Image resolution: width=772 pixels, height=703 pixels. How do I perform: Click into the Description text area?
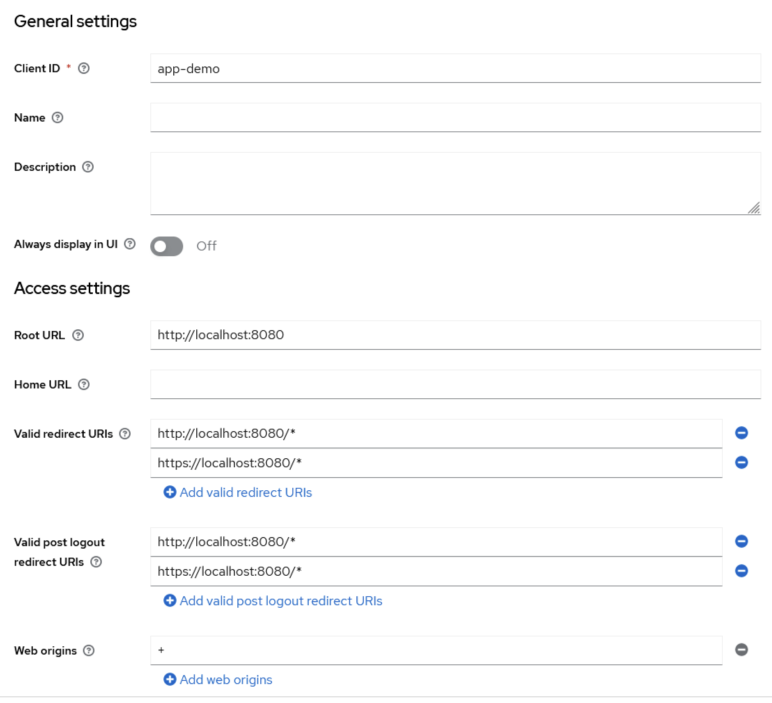(455, 183)
